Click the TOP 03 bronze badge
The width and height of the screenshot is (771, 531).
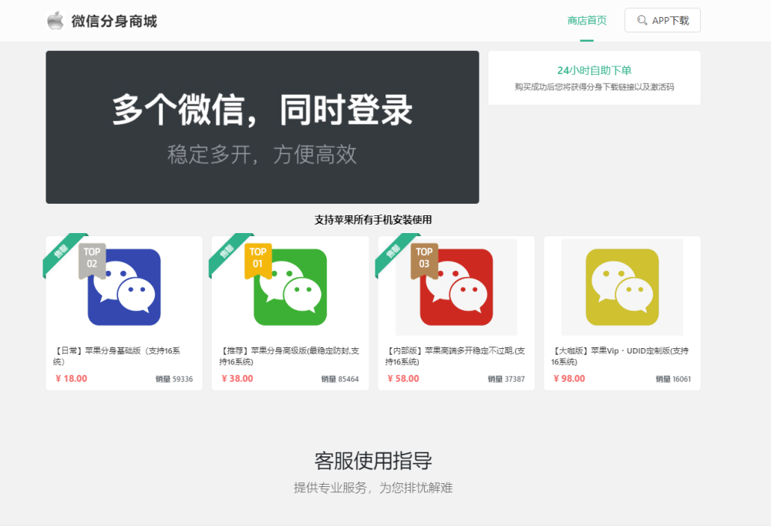(x=424, y=261)
